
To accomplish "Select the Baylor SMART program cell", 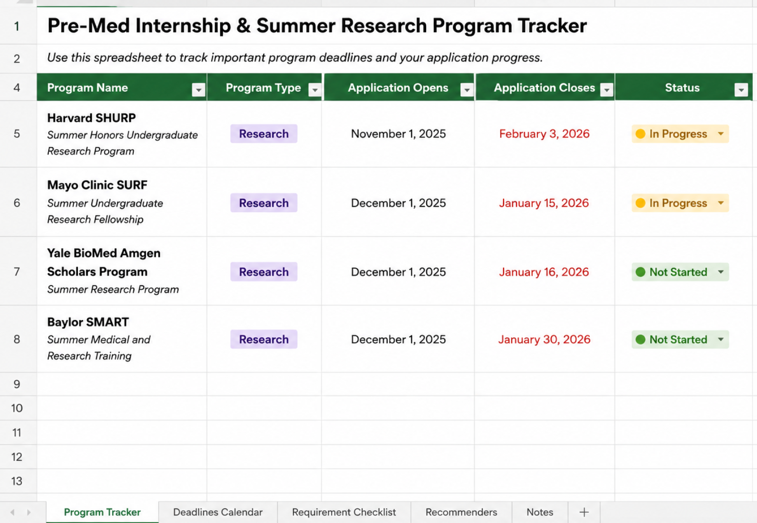I will 122,339.
